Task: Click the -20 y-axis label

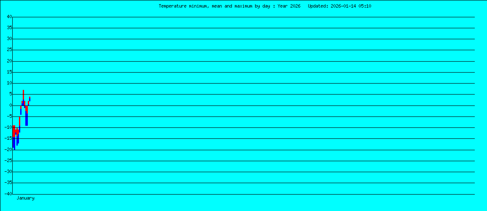Action: [x=8, y=150]
